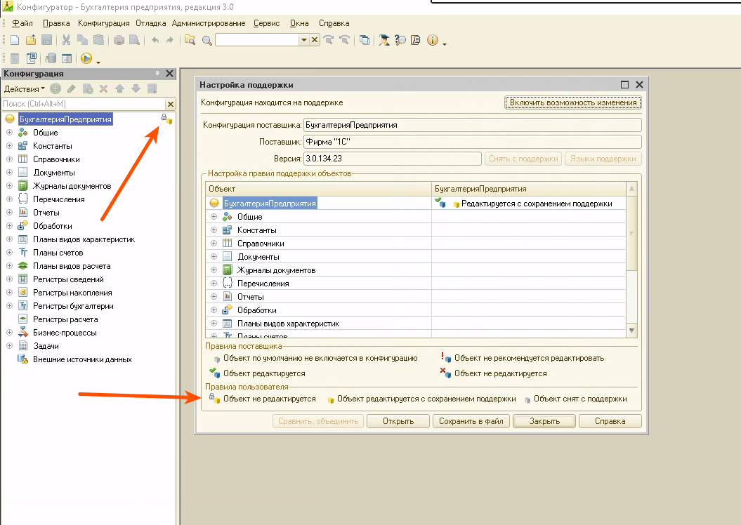Click the Move up arrow in Конфигурация panel
741x525 pixels.
click(119, 88)
